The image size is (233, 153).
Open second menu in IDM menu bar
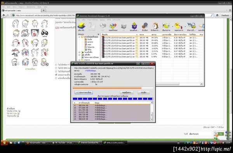coord(83,19)
